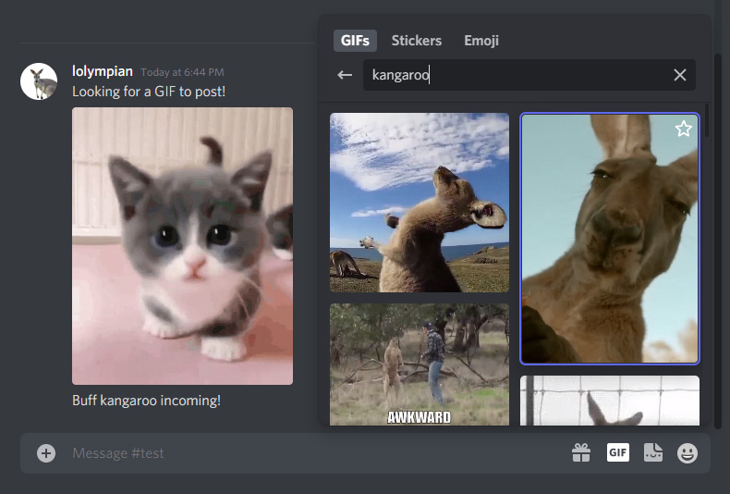Clear the kangaroo search with X
Image resolution: width=730 pixels, height=494 pixels.
[x=680, y=75]
